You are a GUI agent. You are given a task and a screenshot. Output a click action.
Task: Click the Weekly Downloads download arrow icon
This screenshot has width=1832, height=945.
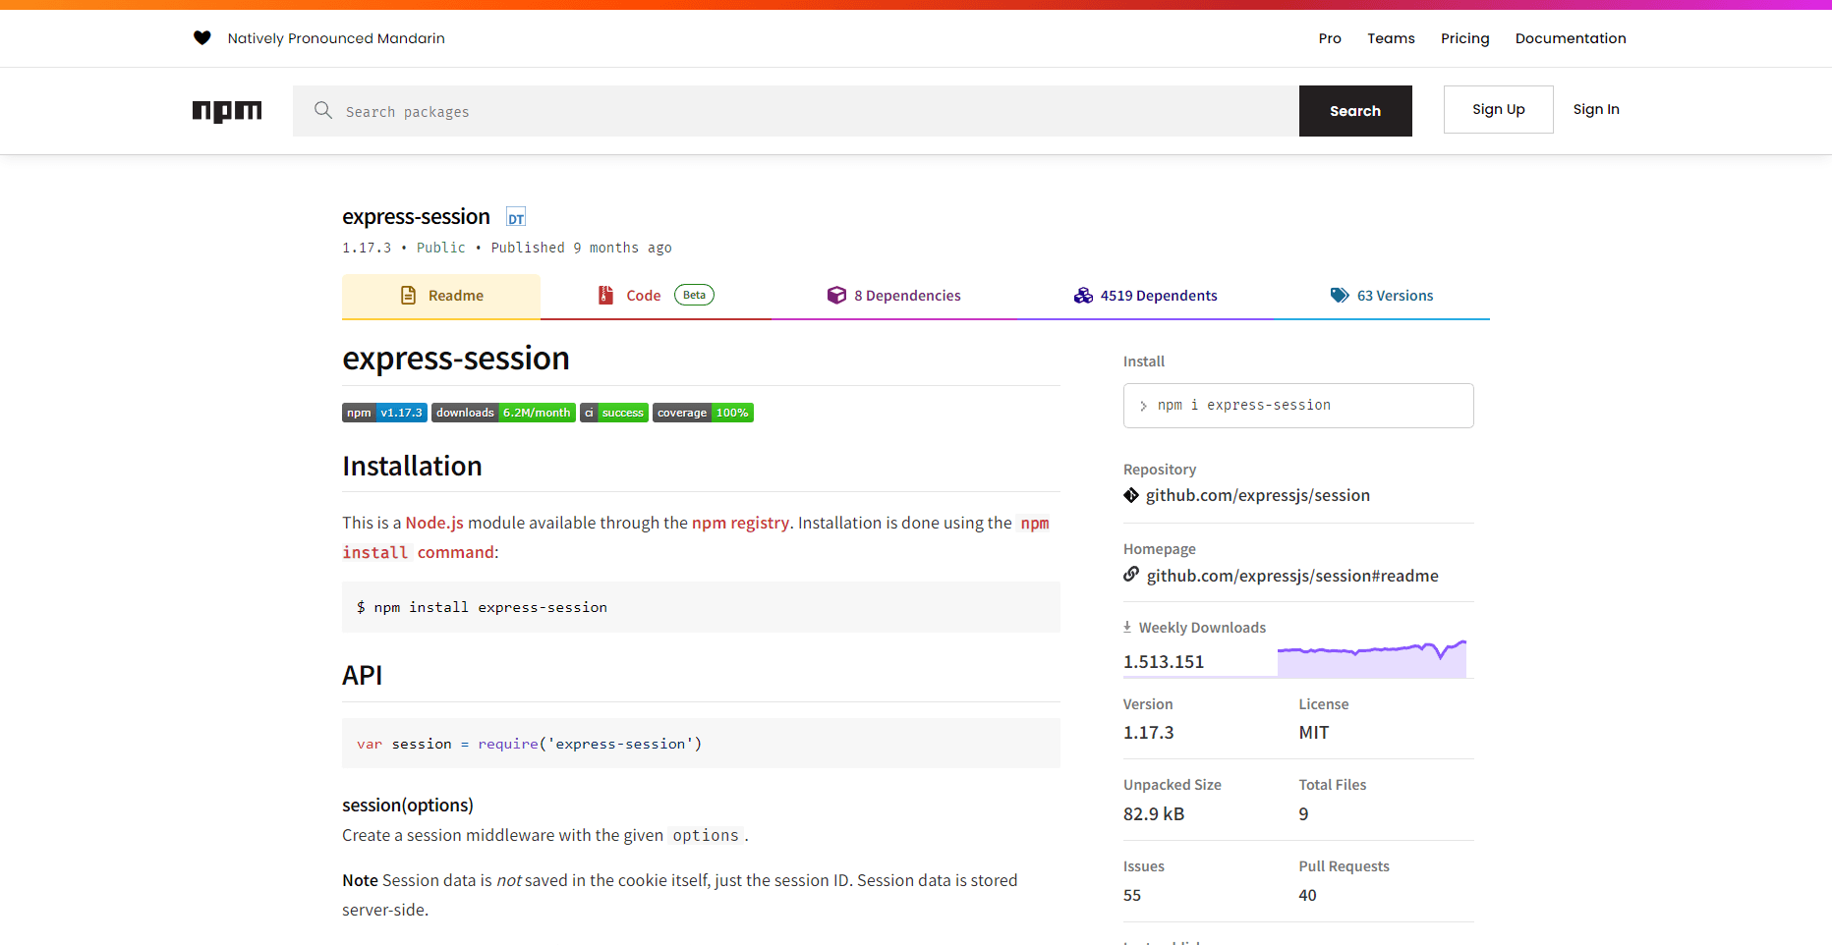tap(1127, 627)
